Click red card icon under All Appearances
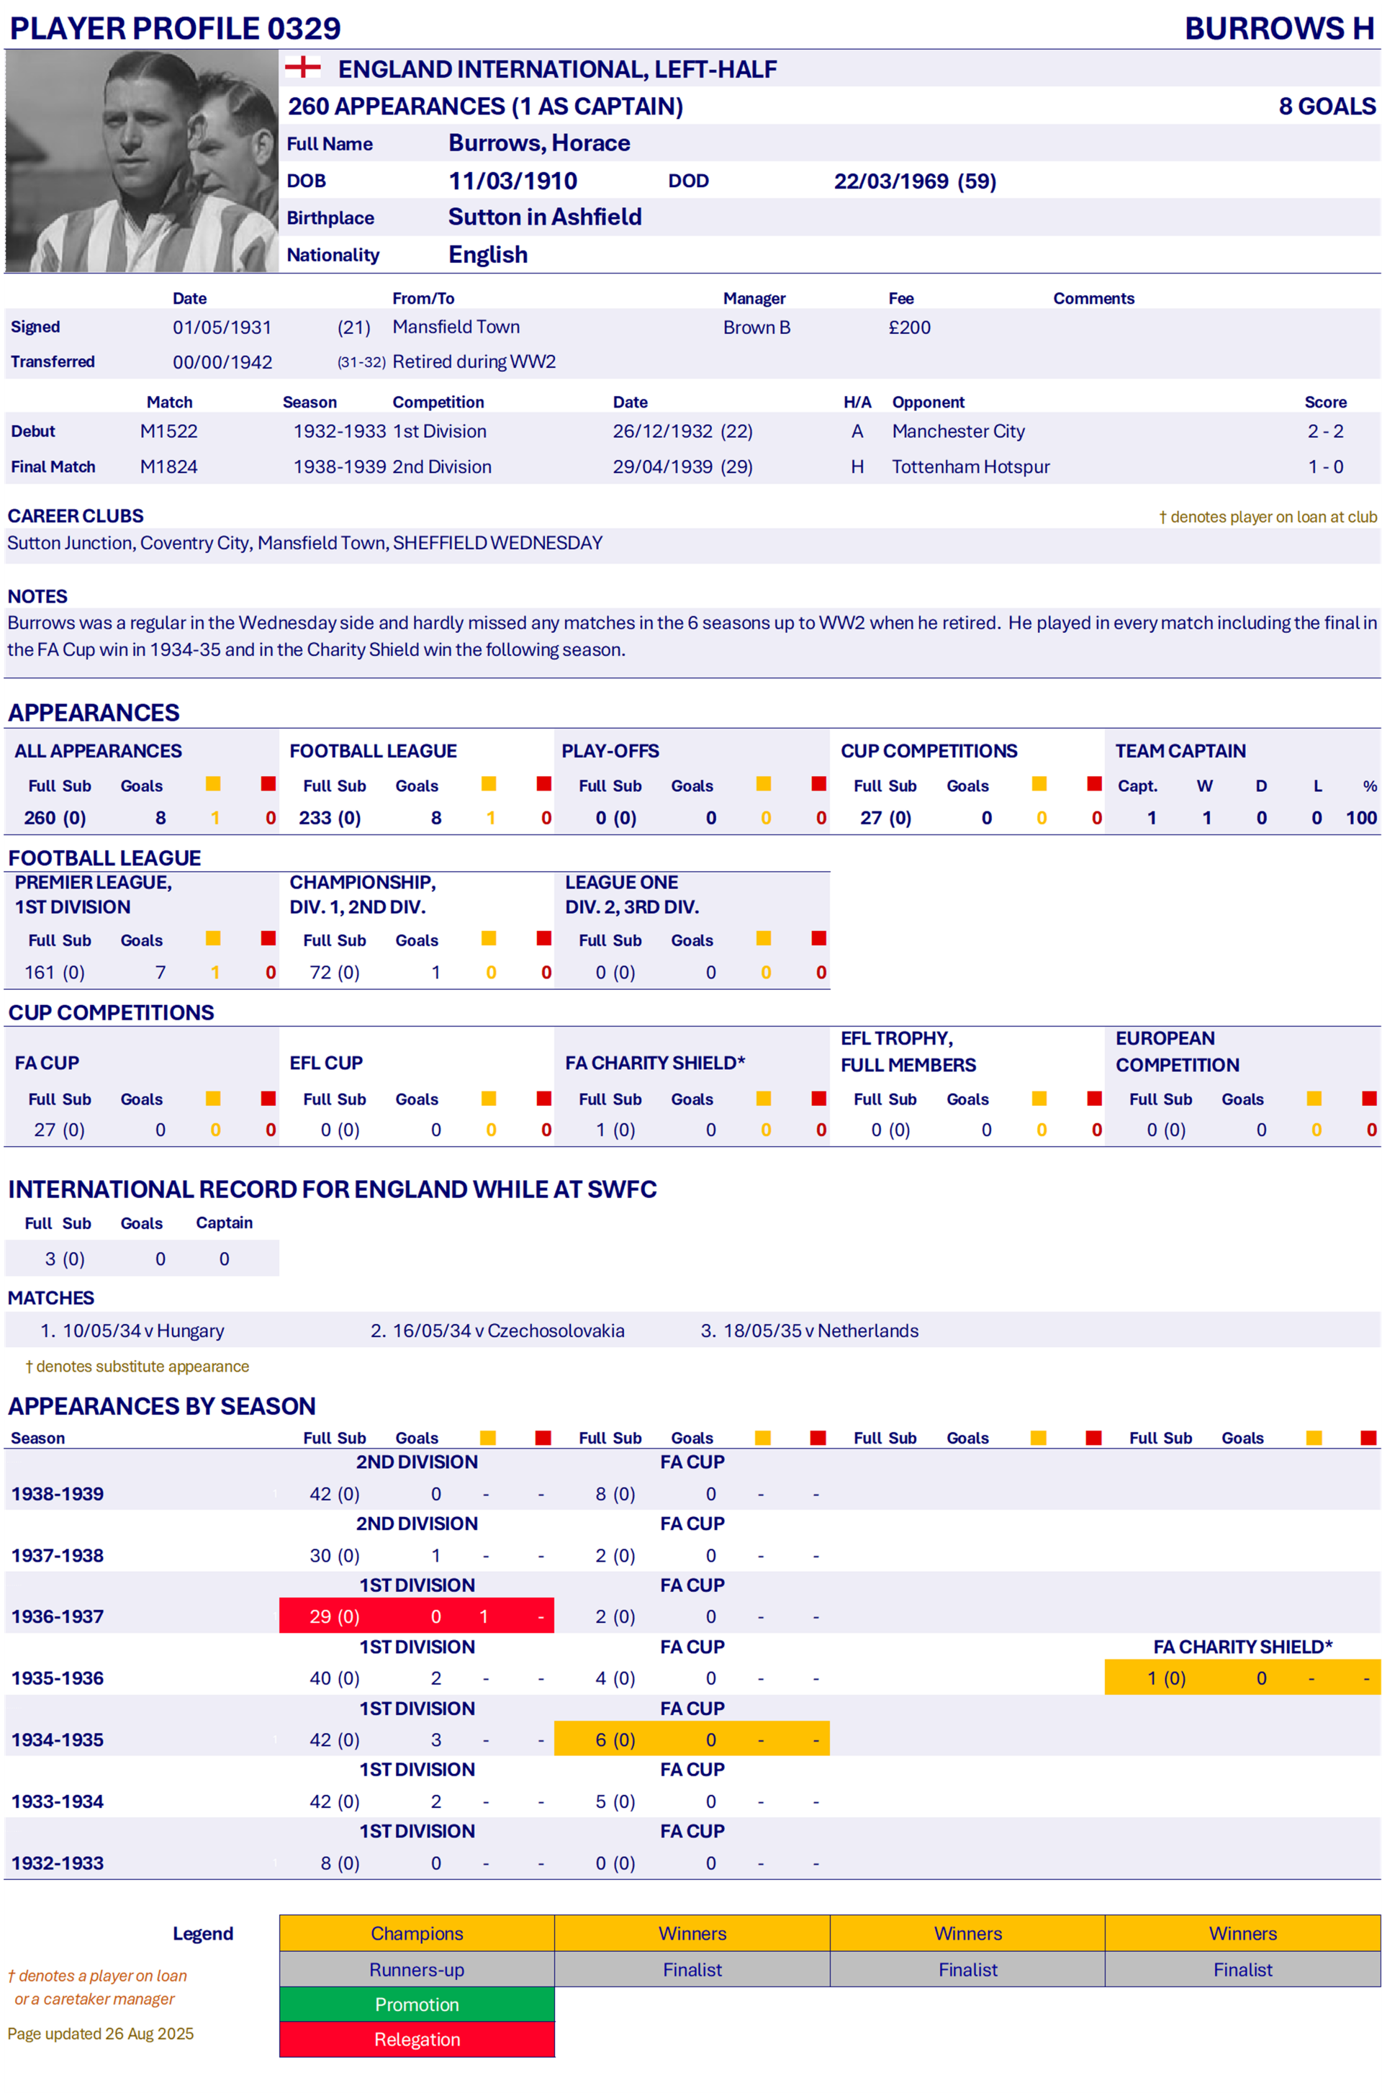 tap(268, 784)
